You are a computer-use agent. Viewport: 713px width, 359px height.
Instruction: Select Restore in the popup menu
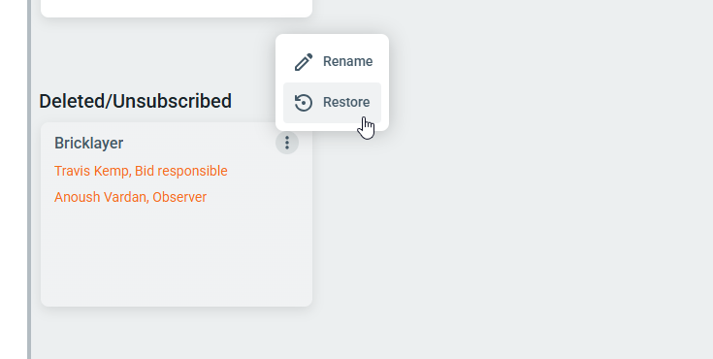332,103
